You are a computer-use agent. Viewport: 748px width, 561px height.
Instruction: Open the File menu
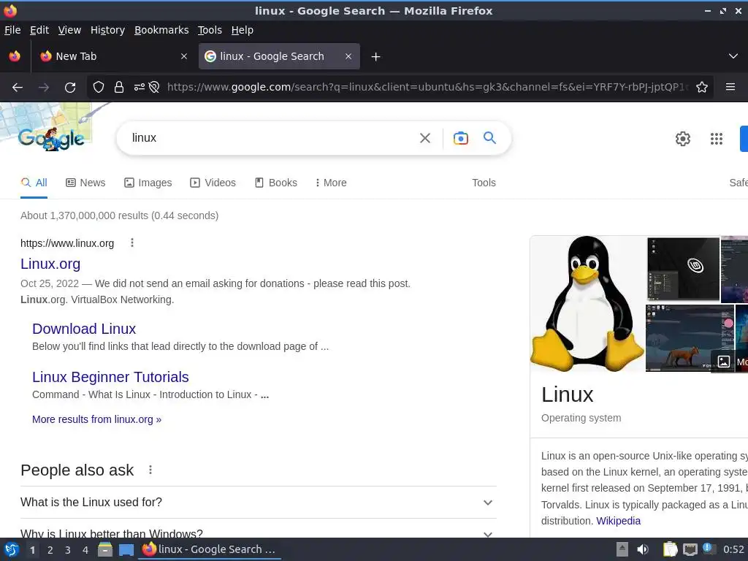12,30
